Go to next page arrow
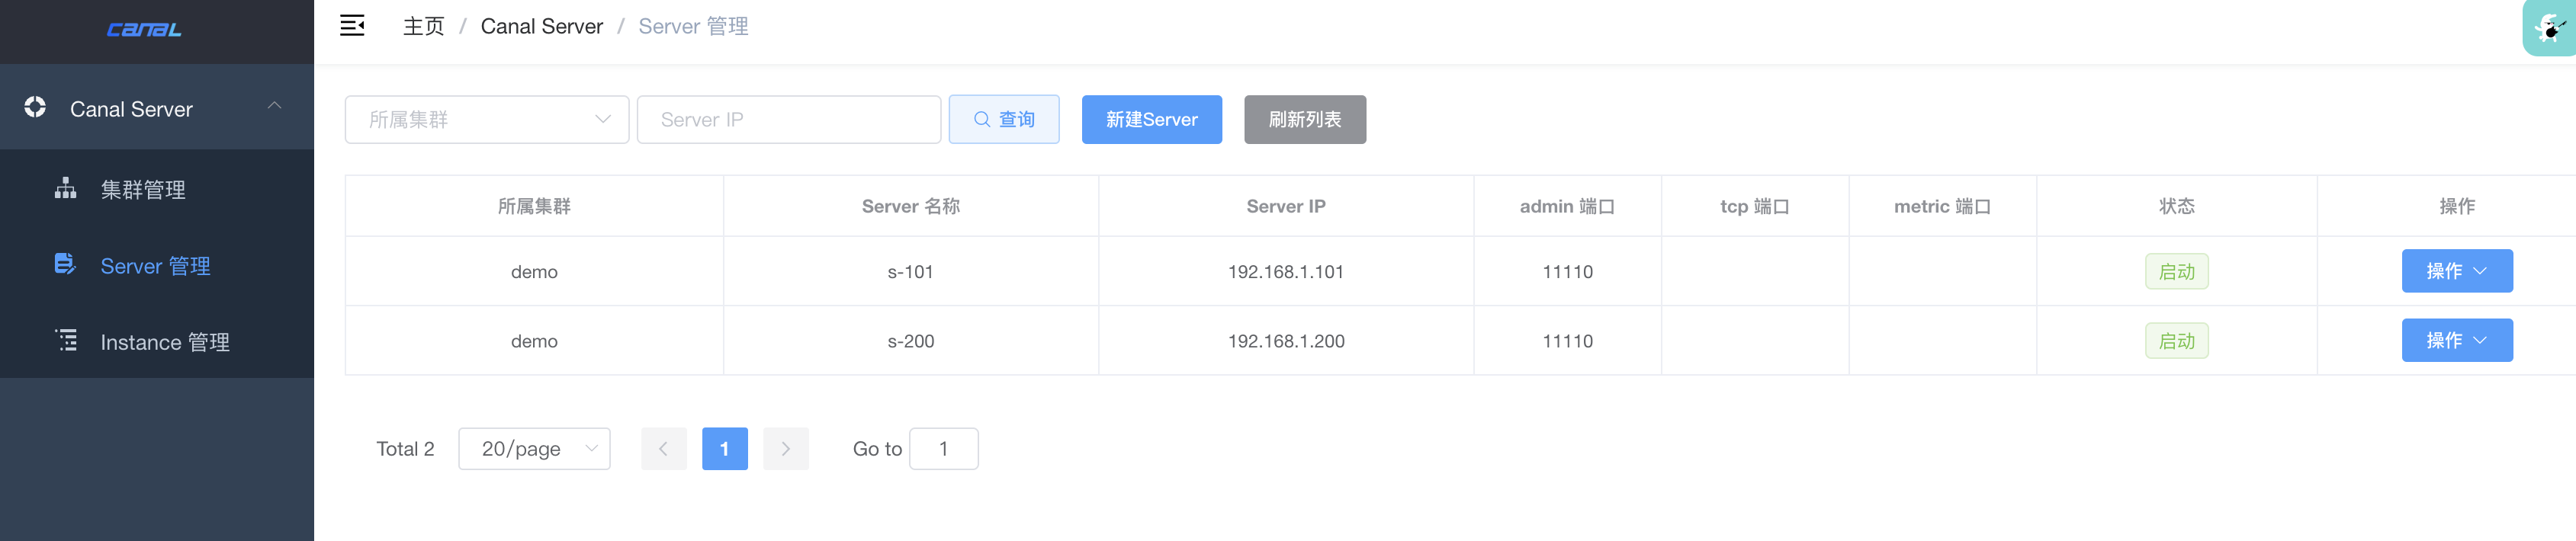This screenshot has width=2576, height=541. click(785, 448)
